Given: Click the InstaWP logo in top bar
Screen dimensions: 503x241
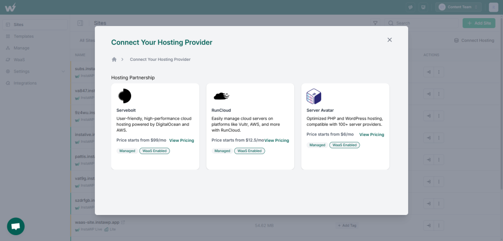Looking at the screenshot, I should pyautogui.click(x=10, y=7).
